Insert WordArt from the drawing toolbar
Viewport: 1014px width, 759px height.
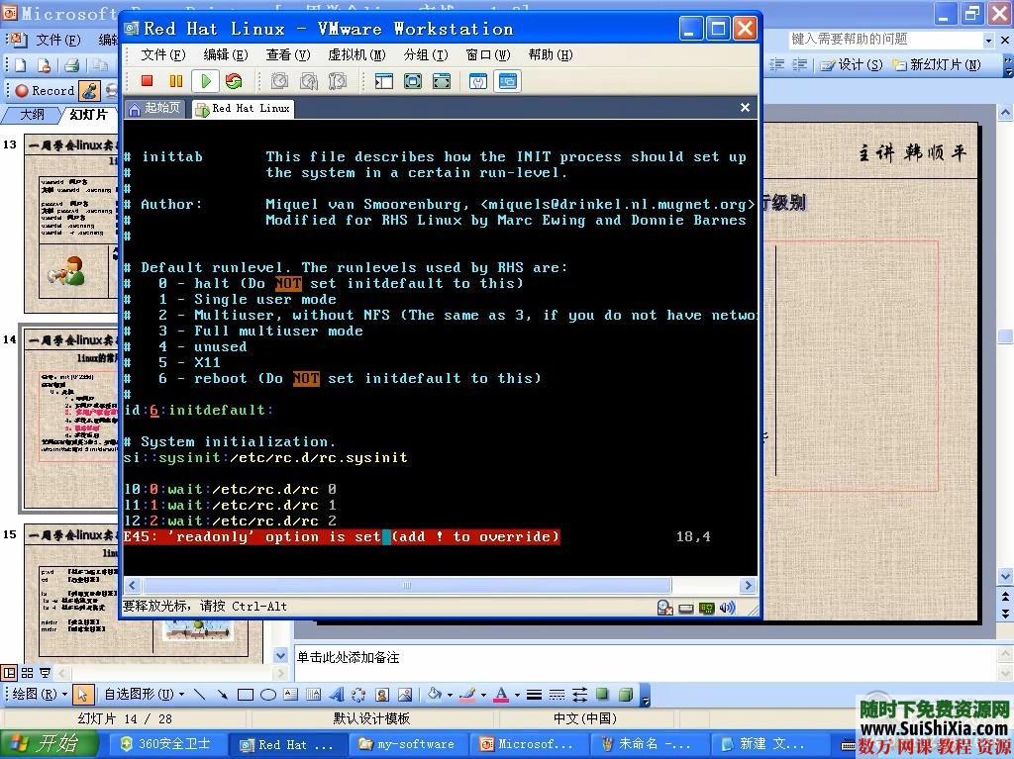[x=336, y=694]
